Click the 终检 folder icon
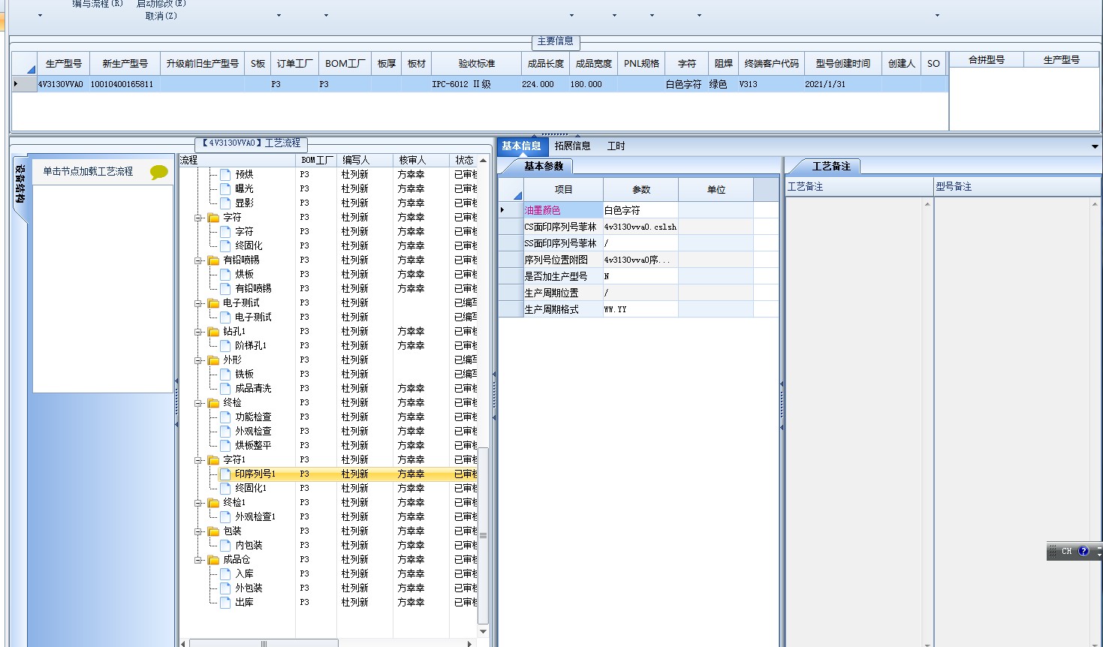 tap(213, 403)
